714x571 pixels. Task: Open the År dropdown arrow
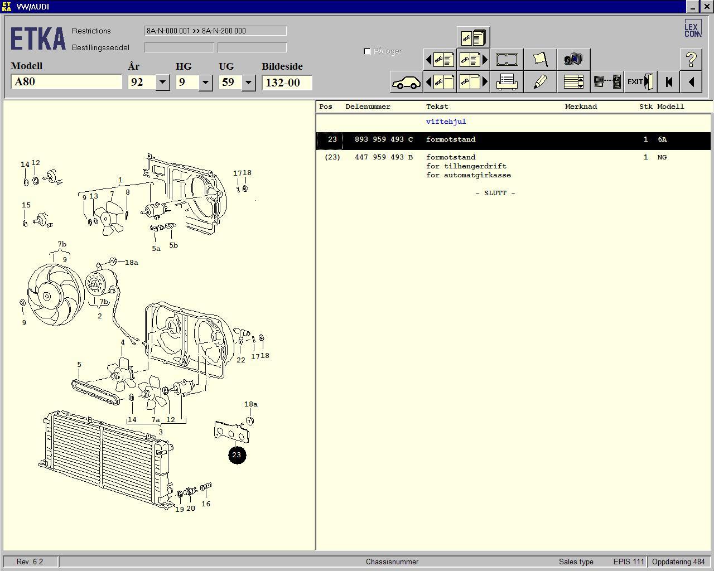click(162, 83)
